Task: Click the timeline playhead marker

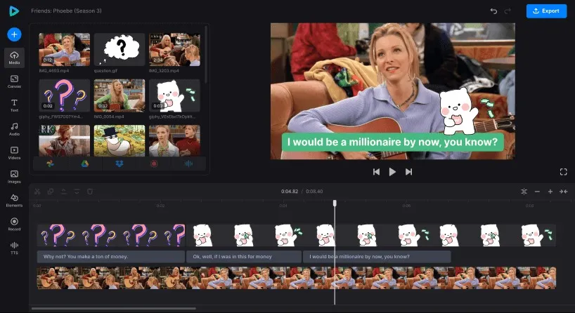Action: pos(335,203)
